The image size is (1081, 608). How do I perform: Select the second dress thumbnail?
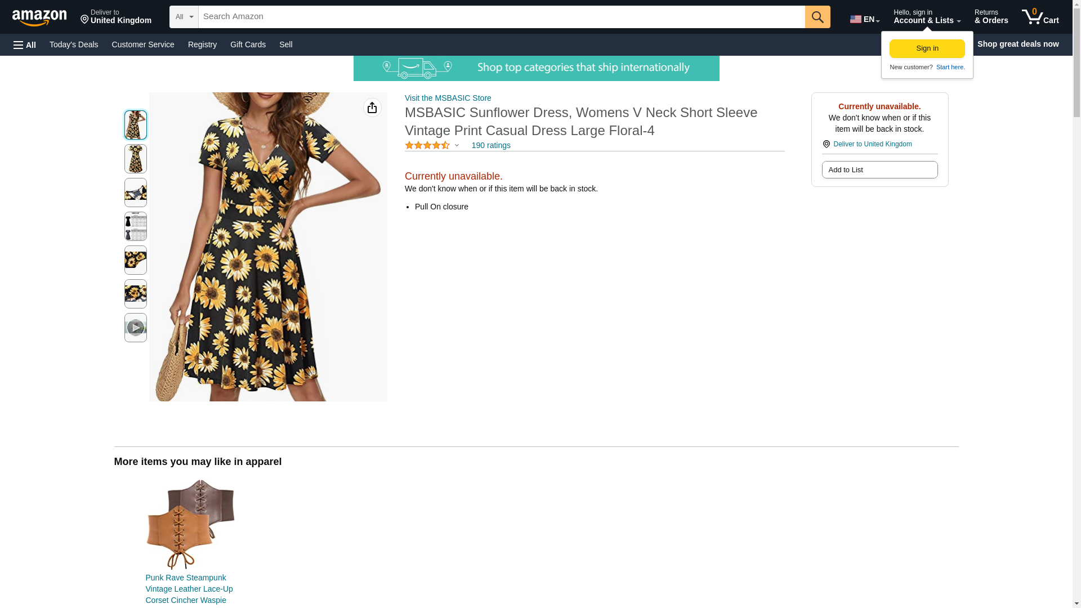[x=135, y=159]
